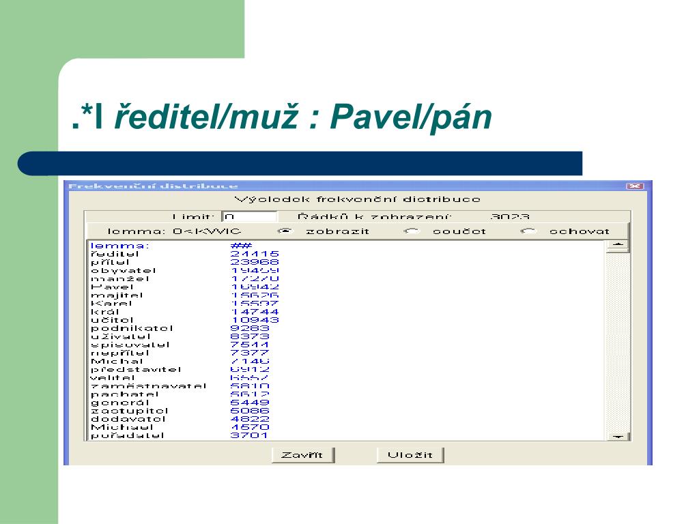Click the frequency value 8373
This screenshot has height=524, width=699.
250,336
